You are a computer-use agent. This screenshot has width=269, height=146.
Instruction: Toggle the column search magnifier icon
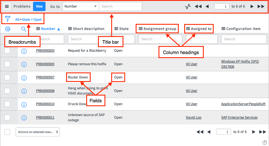pos(24,29)
